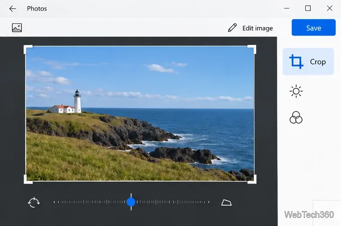Select the Crop tool
The width and height of the screenshot is (341, 226).
308,62
